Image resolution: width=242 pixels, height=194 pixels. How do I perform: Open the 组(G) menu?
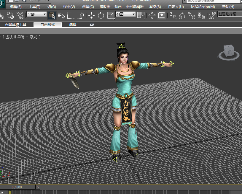coord(52,7)
